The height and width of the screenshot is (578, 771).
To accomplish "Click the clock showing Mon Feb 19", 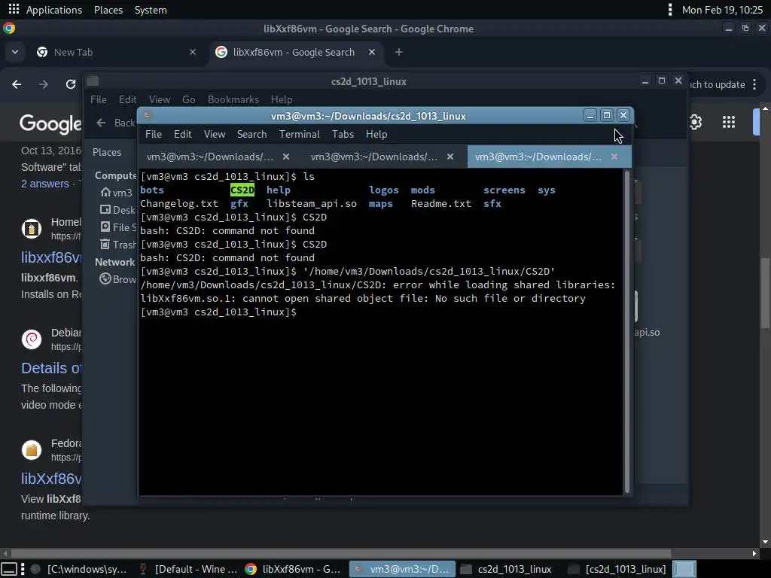I will (722, 10).
